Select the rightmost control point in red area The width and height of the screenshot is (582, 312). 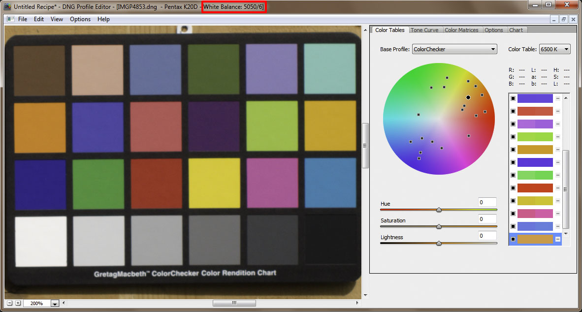[x=485, y=111]
